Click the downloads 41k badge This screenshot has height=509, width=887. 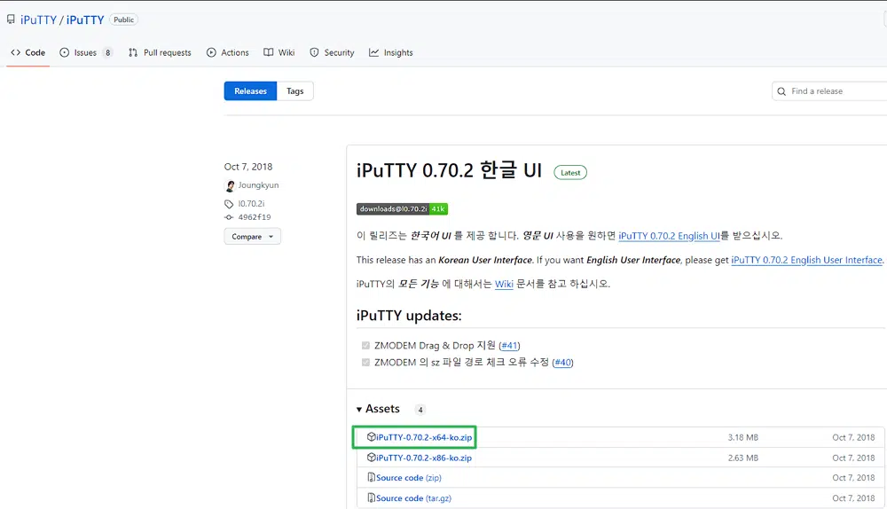click(x=402, y=208)
